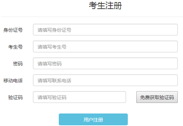
Task: Click the 验证码 field label
Action: pyautogui.click(x=15, y=97)
